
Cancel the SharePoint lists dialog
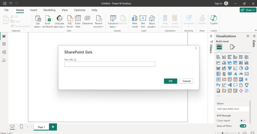coord(186,81)
